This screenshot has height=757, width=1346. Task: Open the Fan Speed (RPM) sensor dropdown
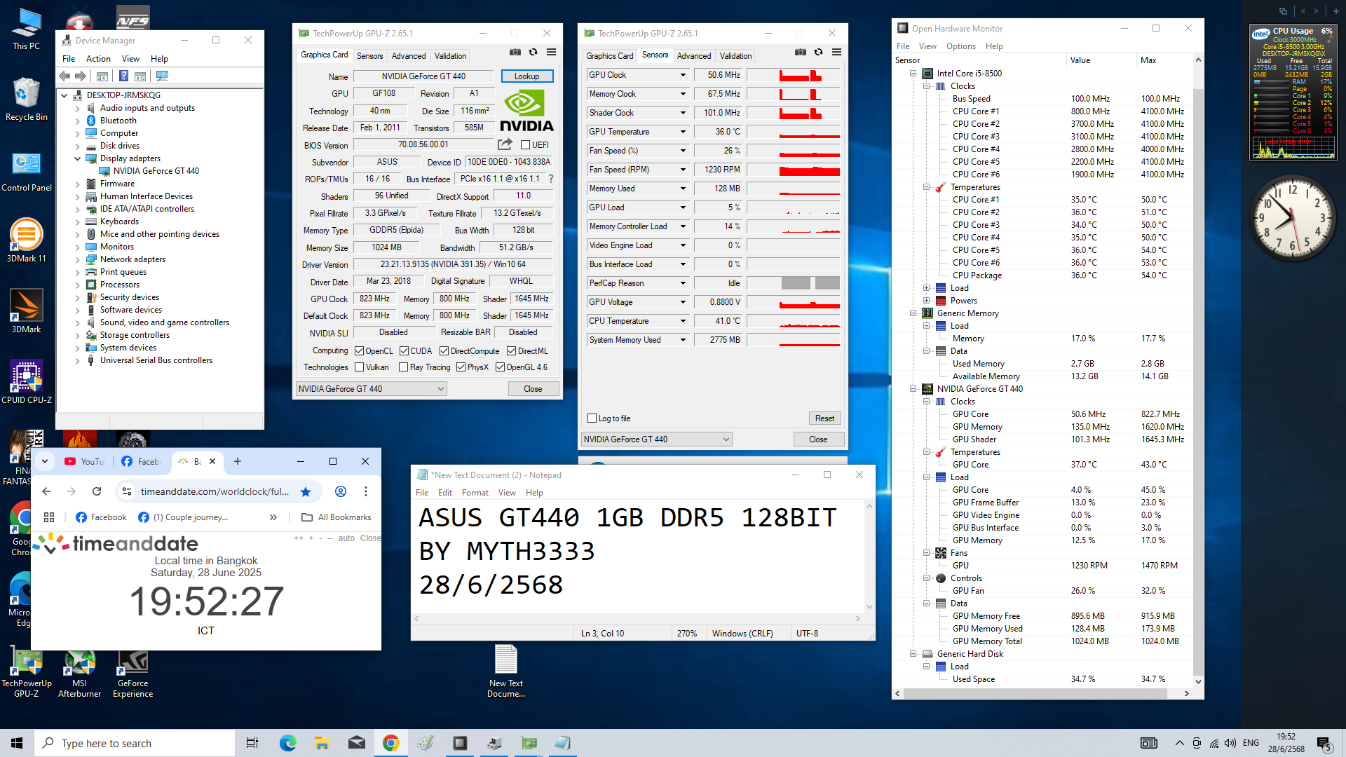pyautogui.click(x=682, y=170)
